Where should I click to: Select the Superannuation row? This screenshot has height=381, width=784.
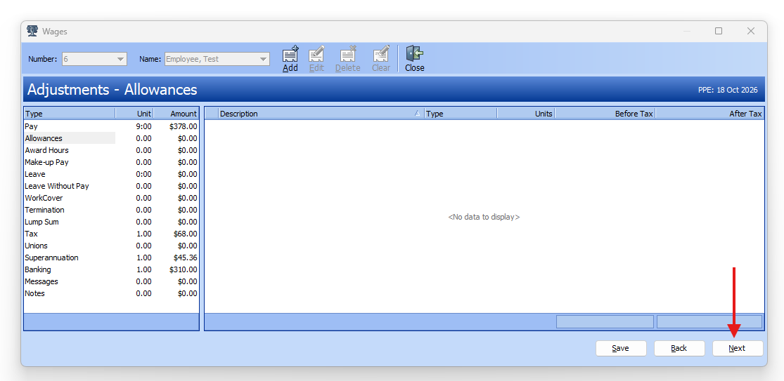tap(111, 258)
